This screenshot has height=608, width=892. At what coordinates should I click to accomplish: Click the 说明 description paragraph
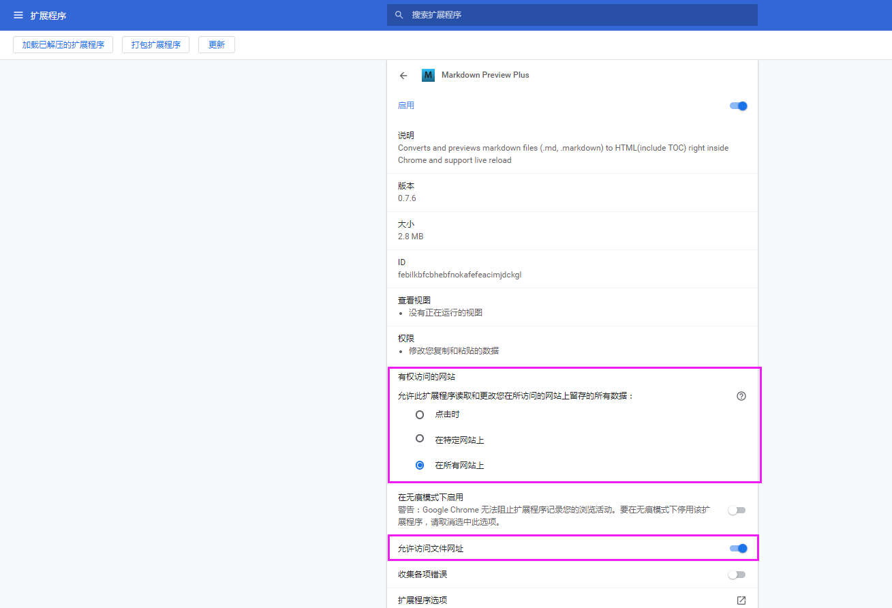pos(564,154)
